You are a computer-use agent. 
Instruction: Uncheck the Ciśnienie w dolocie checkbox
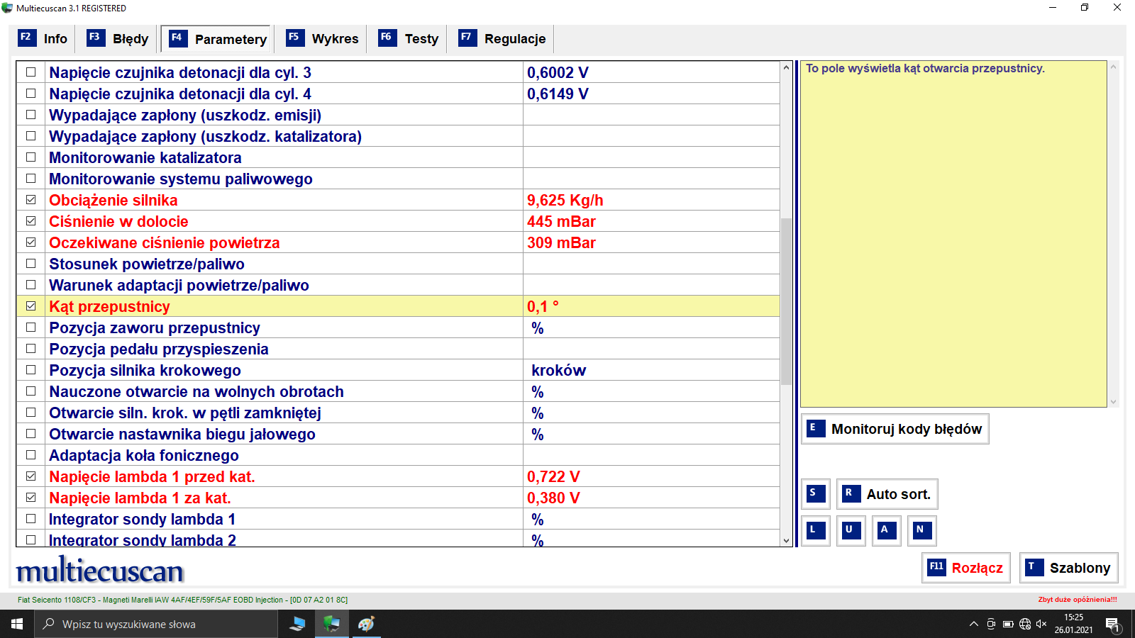(31, 221)
